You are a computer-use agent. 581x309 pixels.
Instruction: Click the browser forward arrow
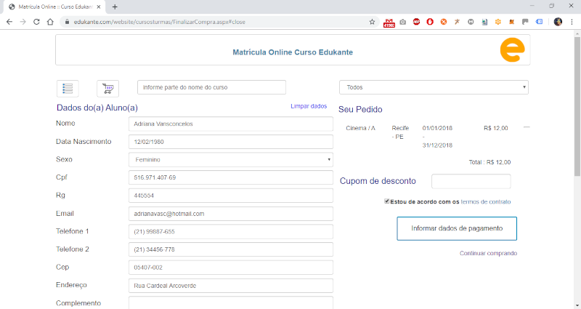point(23,22)
